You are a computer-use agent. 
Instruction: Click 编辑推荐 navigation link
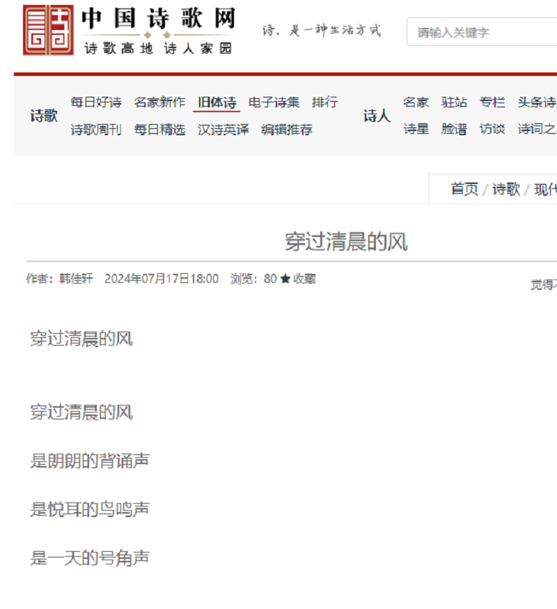[286, 130]
